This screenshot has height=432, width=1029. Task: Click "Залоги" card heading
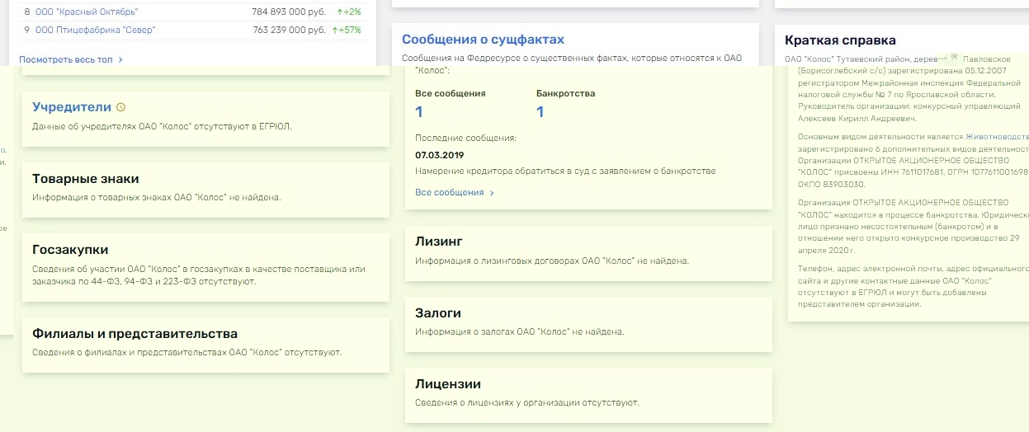[438, 313]
